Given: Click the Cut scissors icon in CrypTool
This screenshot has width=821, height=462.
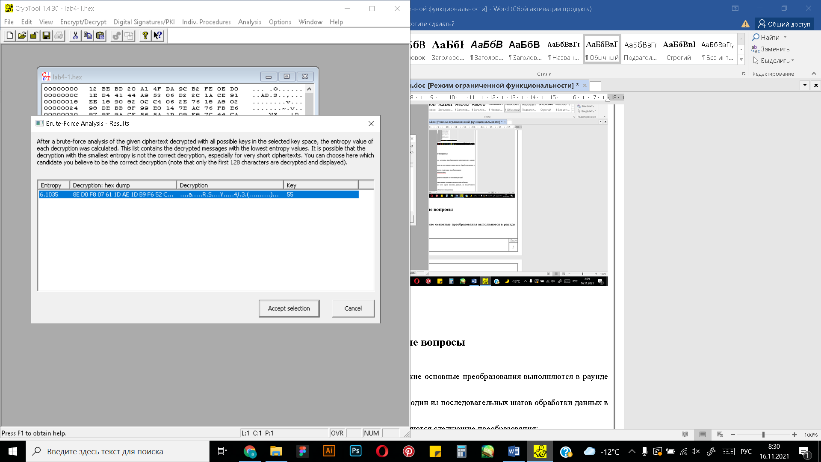Looking at the screenshot, I should click(75, 36).
